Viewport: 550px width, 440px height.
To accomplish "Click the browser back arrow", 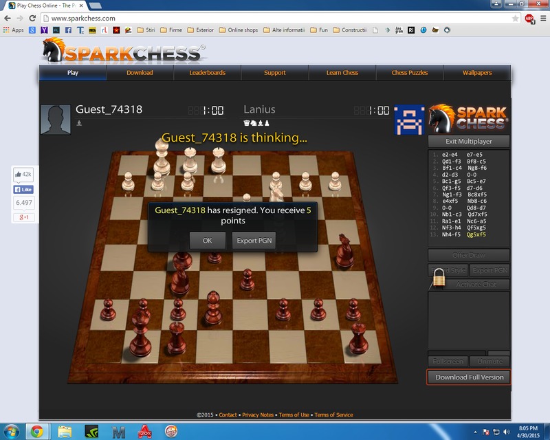I will click(x=8, y=19).
